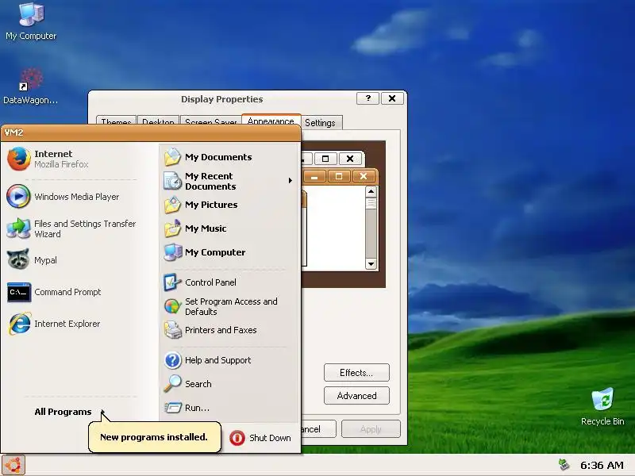Click preview scrollbar down arrow

371,264
